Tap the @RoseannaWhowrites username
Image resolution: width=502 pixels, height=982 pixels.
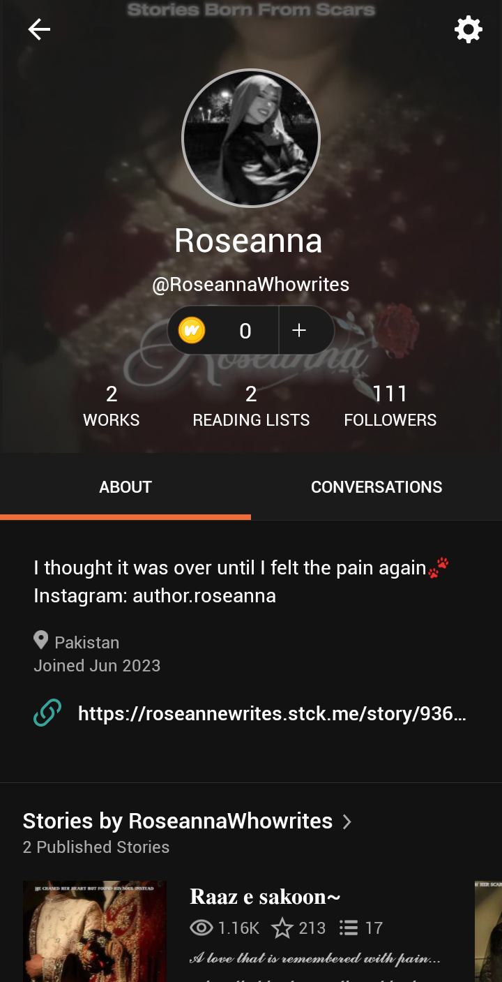click(x=251, y=285)
